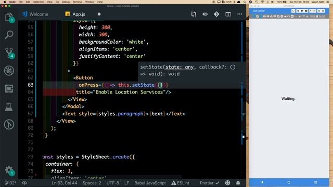Open the Explorer view in activity bar

click(x=9, y=17)
